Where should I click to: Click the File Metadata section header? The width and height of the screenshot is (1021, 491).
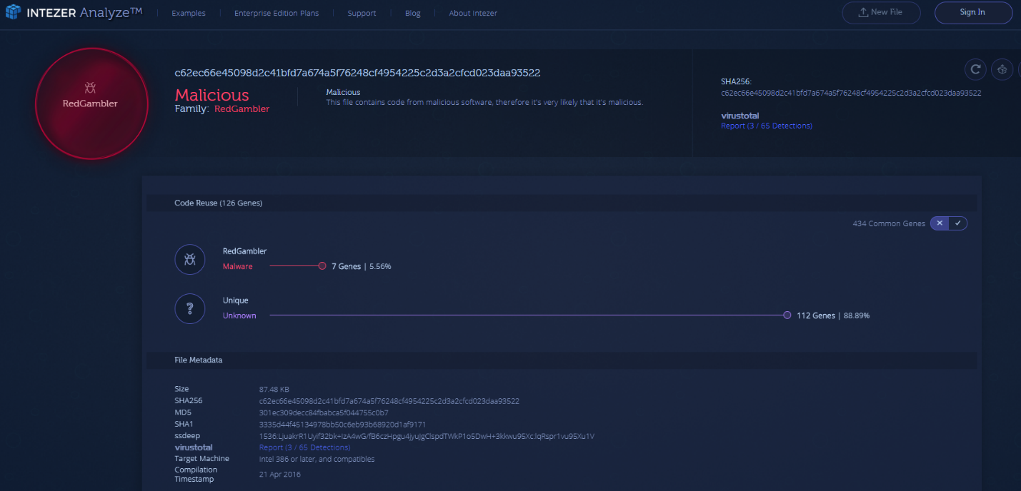[199, 360]
